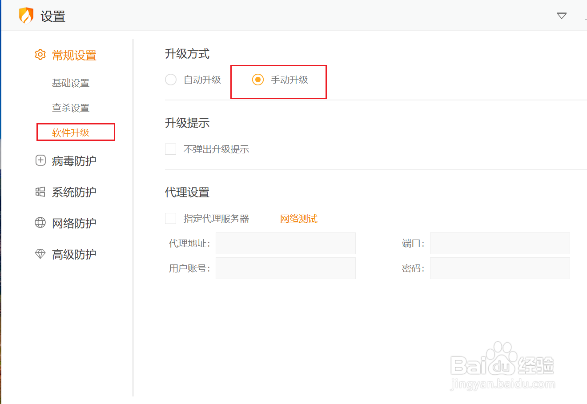The width and height of the screenshot is (587, 404).
Task: Click the globe icon beside 网络防护
Action: tap(40, 223)
